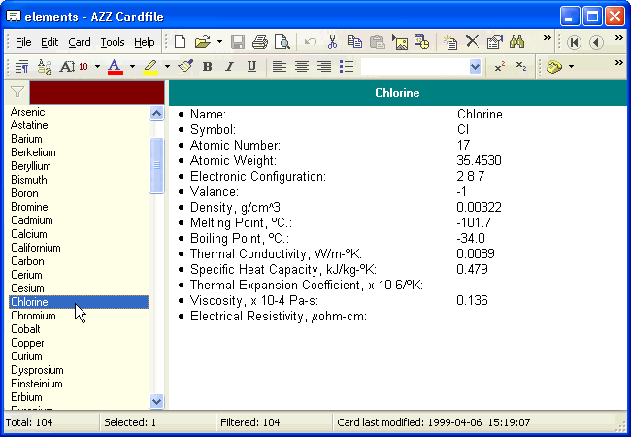Screen dimensions: 631x437
Task: Click the card list scroll down arrow
Action: (156, 401)
